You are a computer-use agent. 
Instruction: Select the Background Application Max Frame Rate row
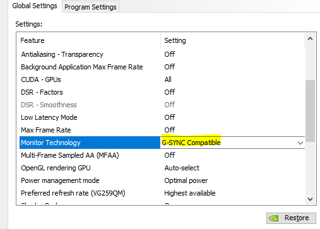pos(162,67)
